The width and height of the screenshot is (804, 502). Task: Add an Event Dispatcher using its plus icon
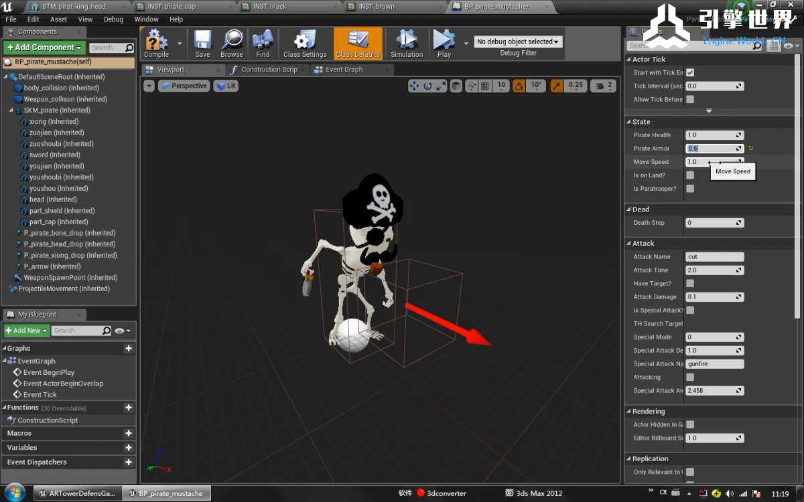[129, 462]
